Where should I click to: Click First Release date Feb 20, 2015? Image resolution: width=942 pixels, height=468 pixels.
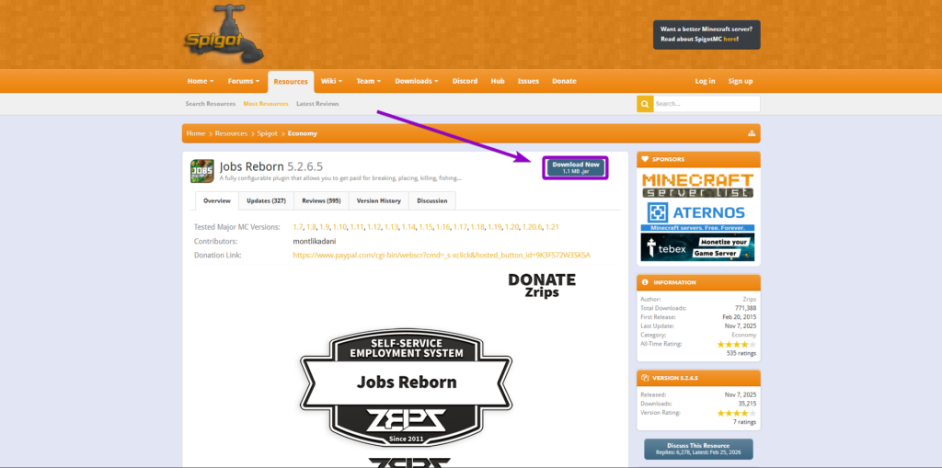pyautogui.click(x=740, y=316)
